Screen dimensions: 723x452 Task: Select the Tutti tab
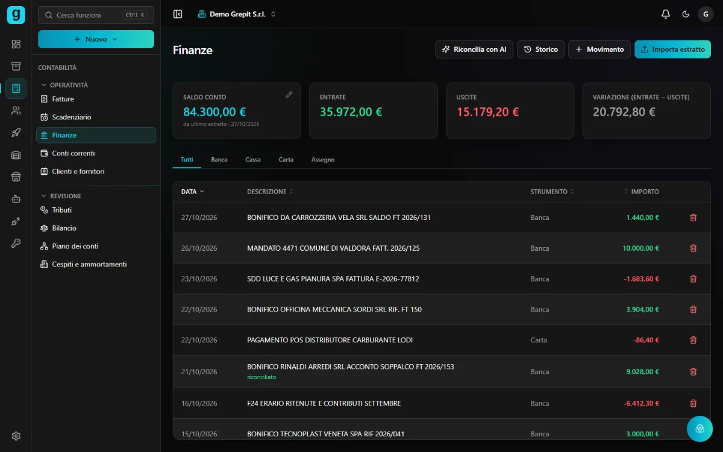pos(187,160)
